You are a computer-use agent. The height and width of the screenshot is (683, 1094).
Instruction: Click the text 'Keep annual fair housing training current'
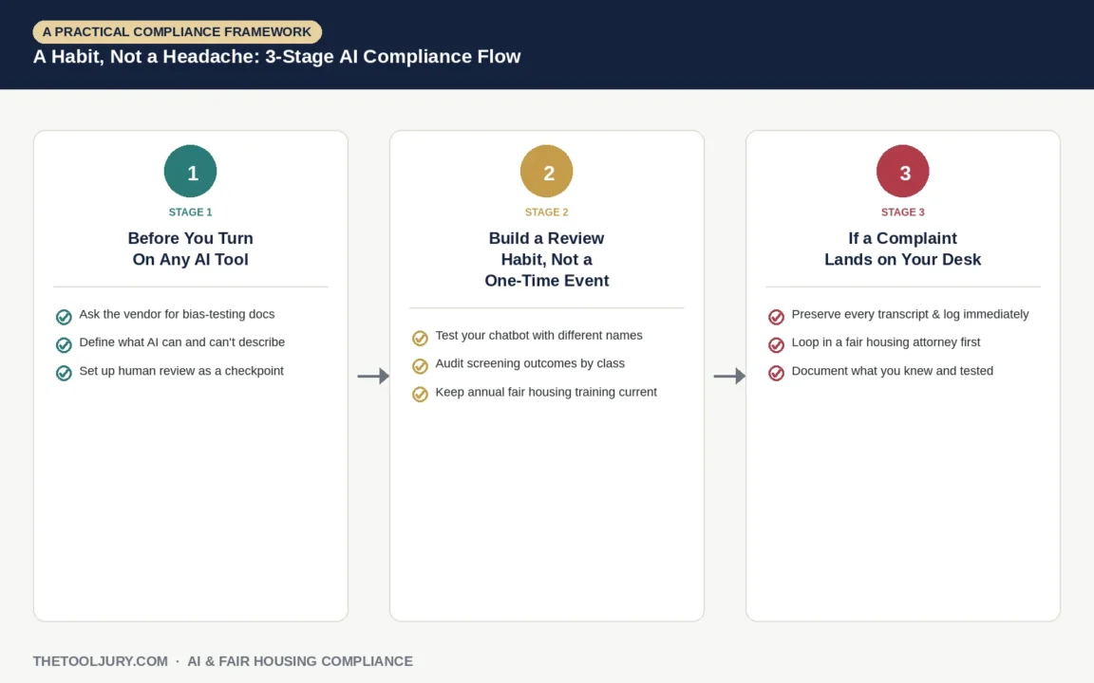pyautogui.click(x=546, y=392)
